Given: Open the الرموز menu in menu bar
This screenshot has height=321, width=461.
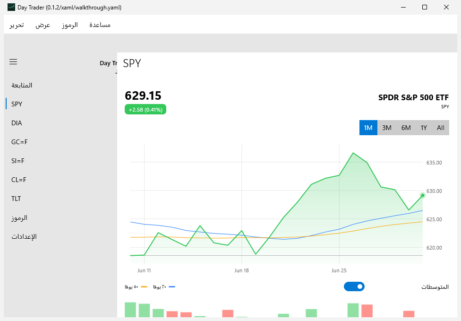Looking at the screenshot, I should tap(70, 25).
